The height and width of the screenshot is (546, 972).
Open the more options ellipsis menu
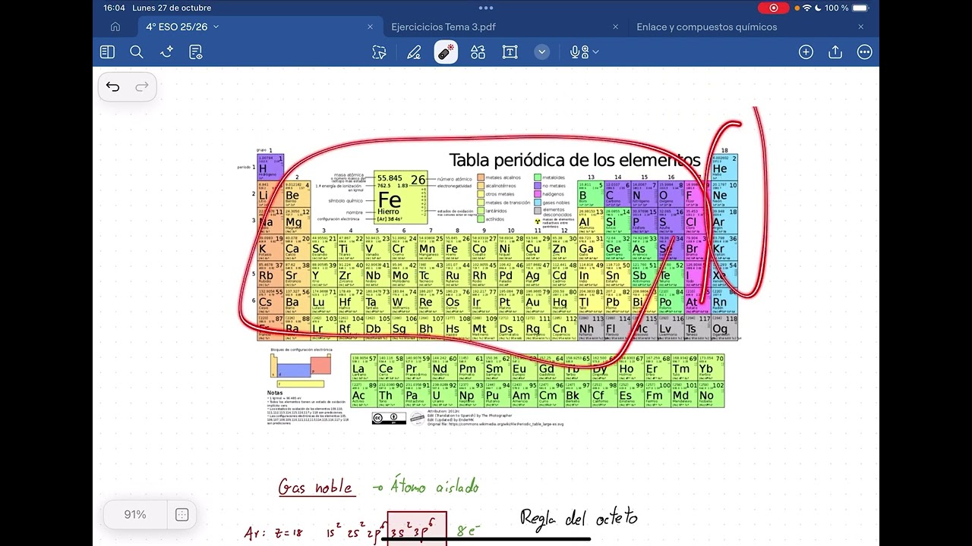864,52
